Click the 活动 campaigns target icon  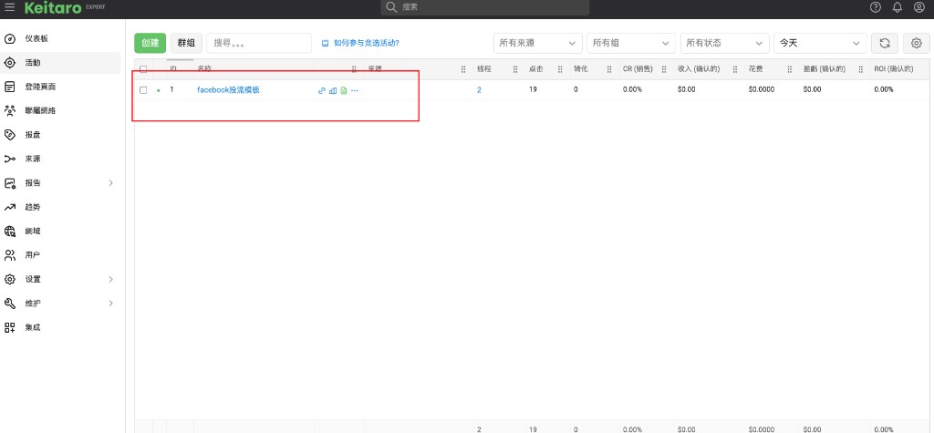10,63
